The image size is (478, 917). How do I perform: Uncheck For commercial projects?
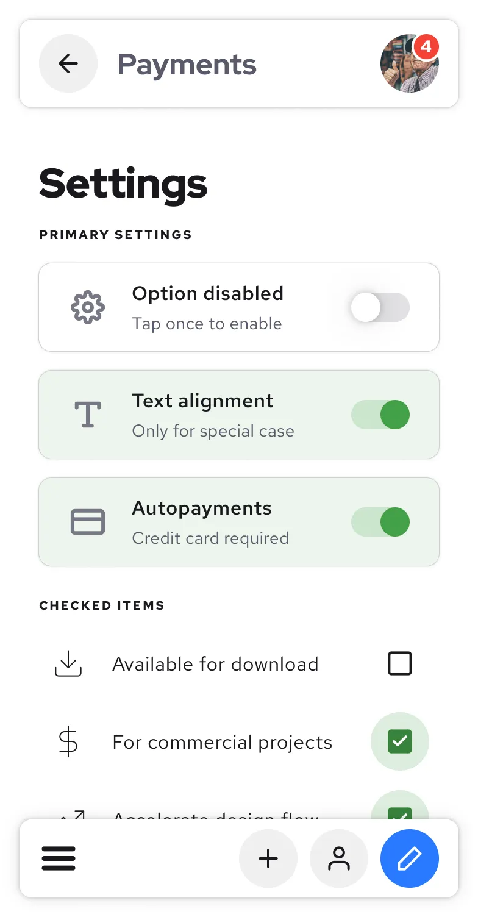pos(400,742)
